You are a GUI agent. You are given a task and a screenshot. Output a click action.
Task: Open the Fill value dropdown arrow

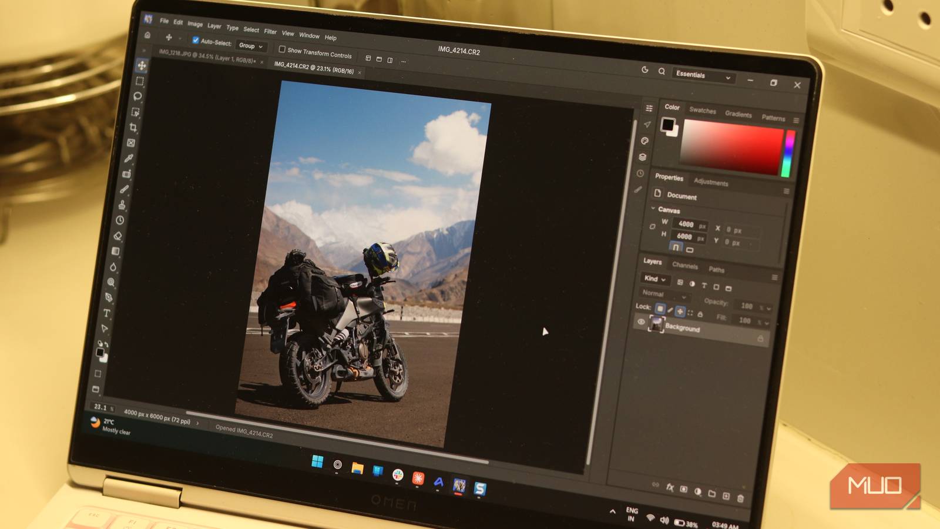pyautogui.click(x=767, y=323)
